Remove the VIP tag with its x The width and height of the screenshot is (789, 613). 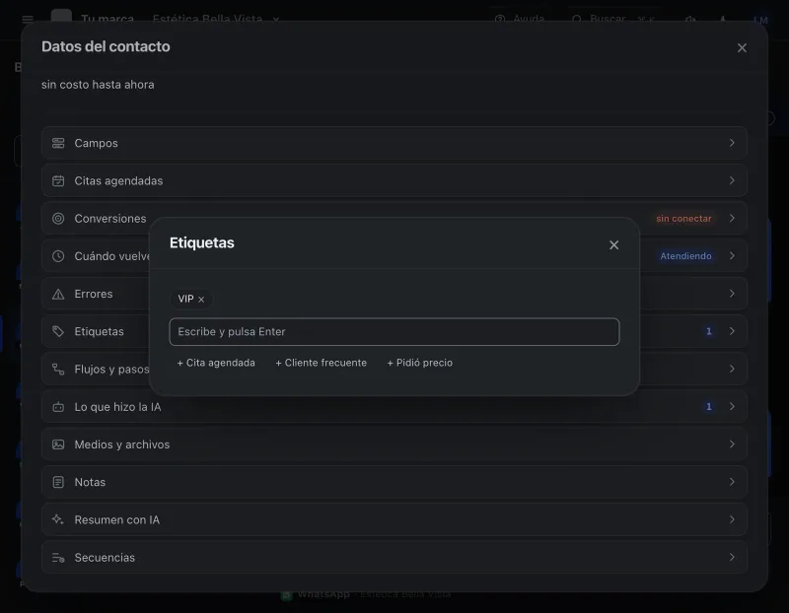(x=201, y=300)
